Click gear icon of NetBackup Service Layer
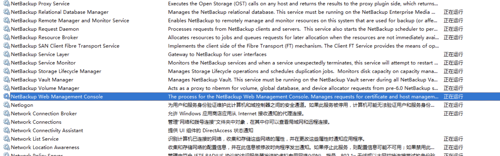 pyautogui.click(x=6, y=54)
